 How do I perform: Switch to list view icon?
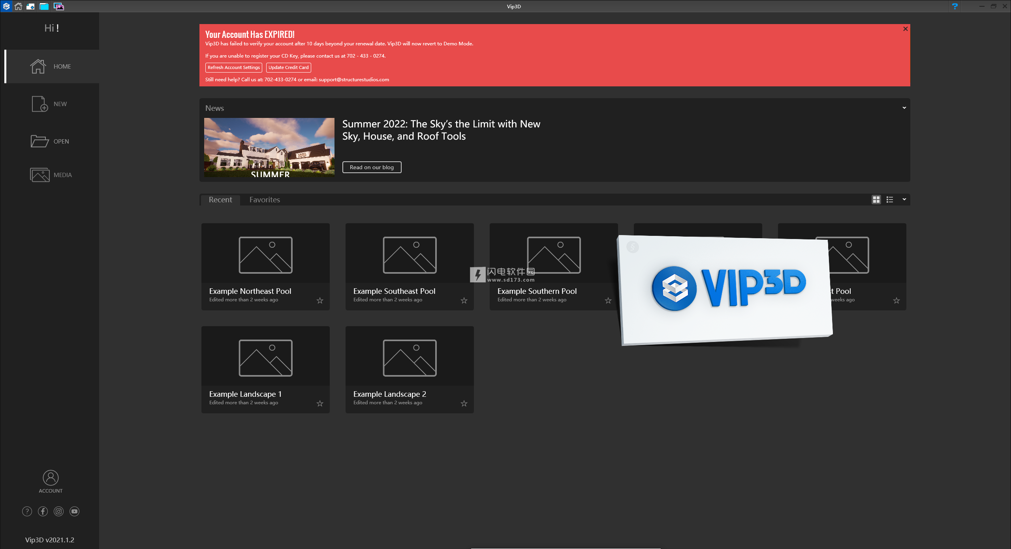(889, 200)
